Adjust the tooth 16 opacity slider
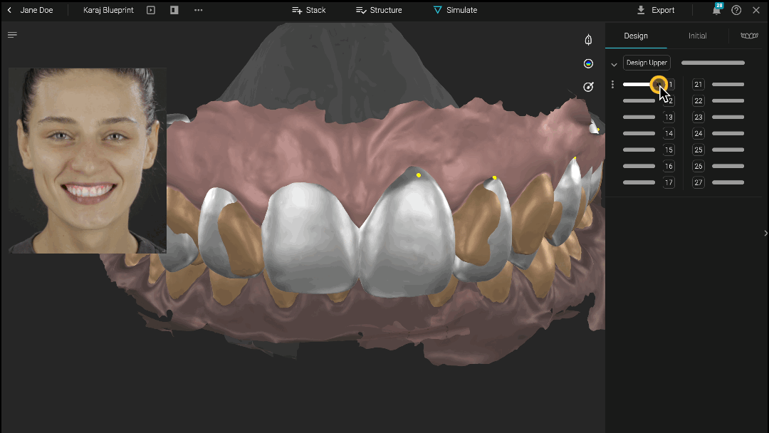Screen dimensions: 769x433 [639, 166]
